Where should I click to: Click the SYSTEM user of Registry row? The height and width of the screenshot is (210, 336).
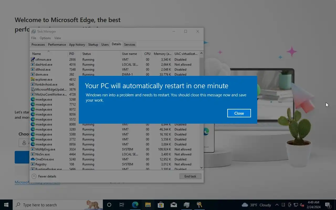pyautogui.click(x=128, y=164)
